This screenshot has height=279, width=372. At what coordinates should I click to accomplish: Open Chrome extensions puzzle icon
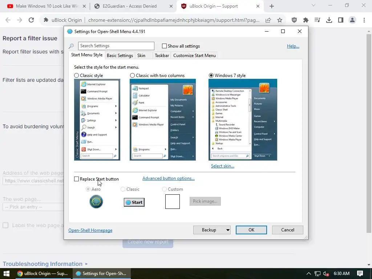306,20
